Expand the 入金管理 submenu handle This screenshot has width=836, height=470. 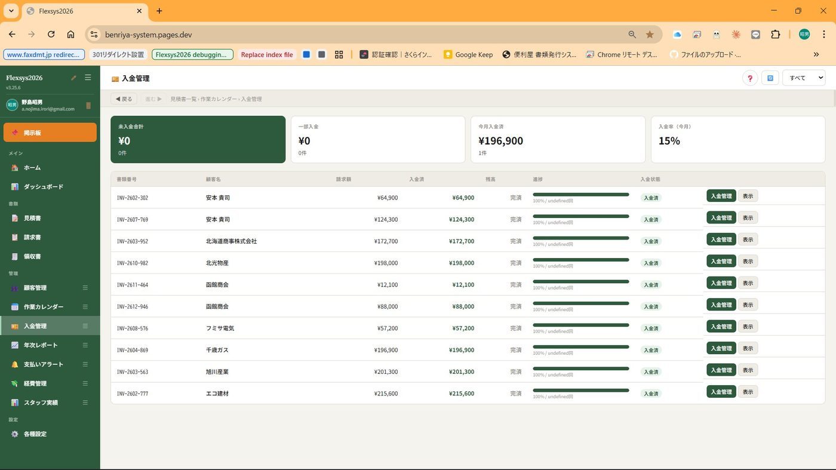point(85,326)
